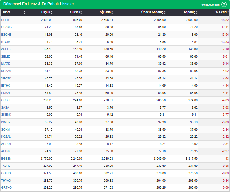Open GUBRF stock link
Image resolution: width=230 pixels, height=192 pixels.
[x=6, y=100]
